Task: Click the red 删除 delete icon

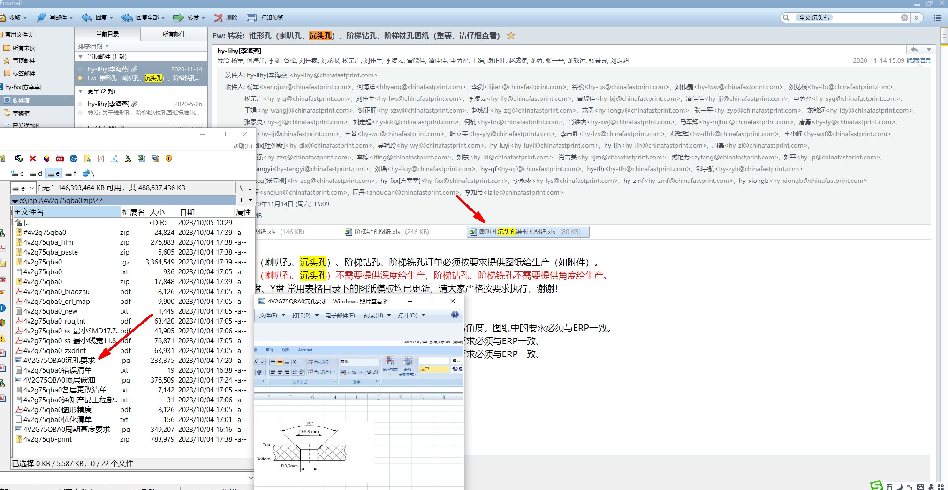Action: [218, 18]
